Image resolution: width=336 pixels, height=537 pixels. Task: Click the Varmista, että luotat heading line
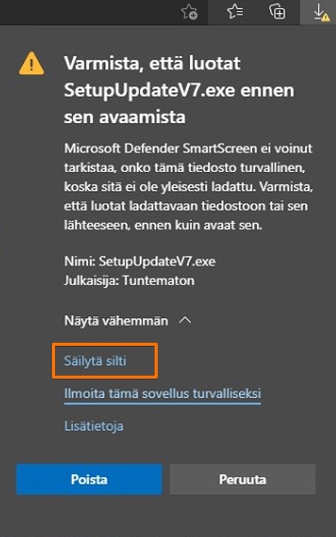pyautogui.click(x=152, y=63)
